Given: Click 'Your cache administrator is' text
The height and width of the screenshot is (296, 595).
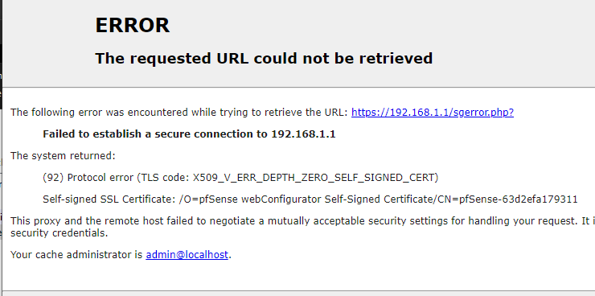Looking at the screenshot, I should 76,255.
